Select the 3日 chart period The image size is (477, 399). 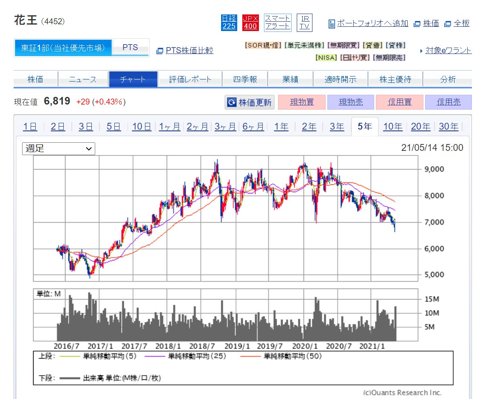point(86,127)
